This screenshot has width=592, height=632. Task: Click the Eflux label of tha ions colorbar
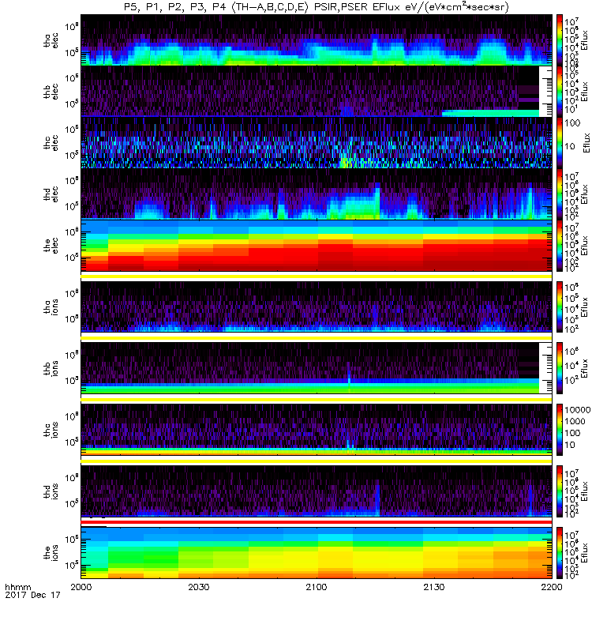pos(585,307)
